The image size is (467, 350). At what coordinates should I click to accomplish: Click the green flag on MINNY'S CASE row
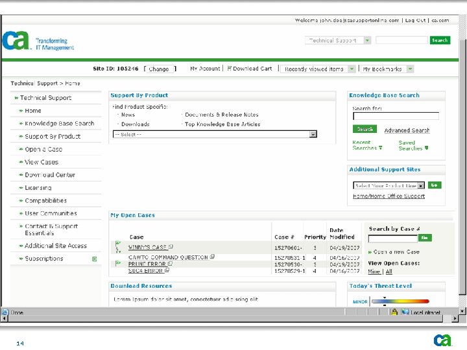118,244
